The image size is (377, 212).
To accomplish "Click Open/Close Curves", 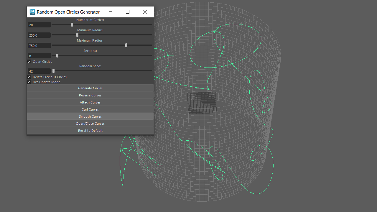I will (x=90, y=123).
